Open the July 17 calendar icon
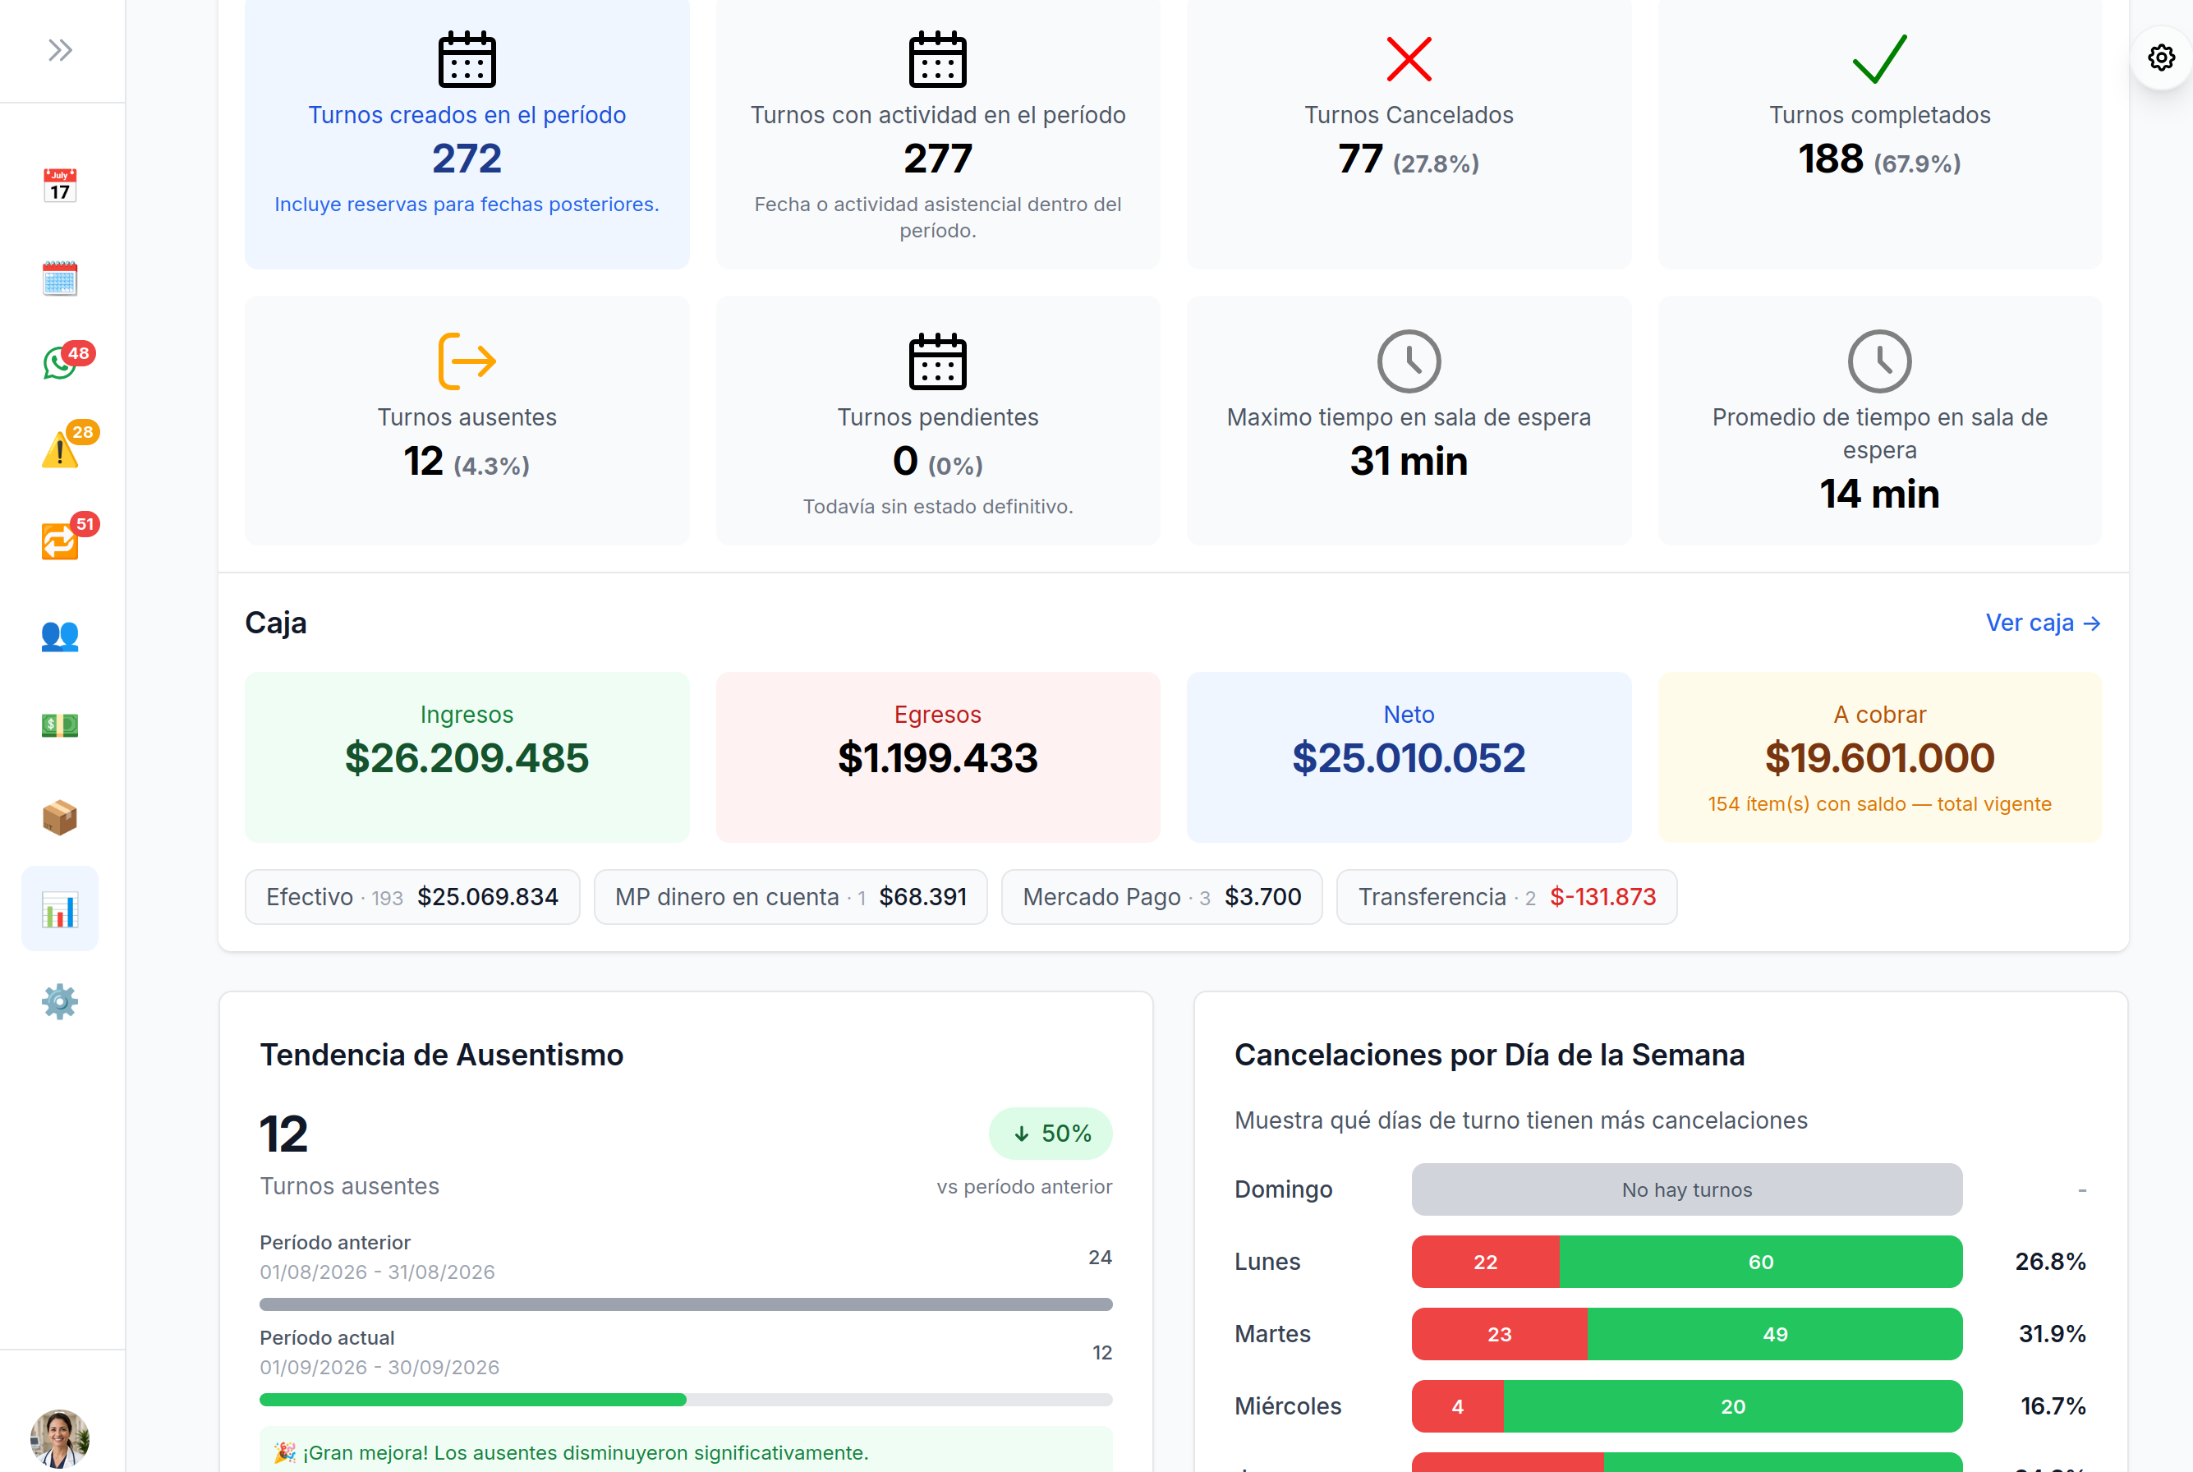Viewport: 2193px width, 1472px height. click(x=60, y=186)
